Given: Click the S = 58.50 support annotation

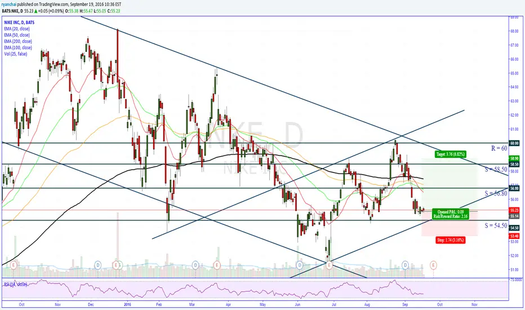Looking at the screenshot, I should [x=496, y=170].
